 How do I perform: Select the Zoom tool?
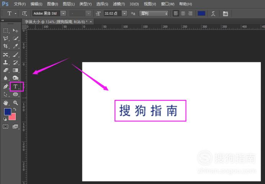15,103
